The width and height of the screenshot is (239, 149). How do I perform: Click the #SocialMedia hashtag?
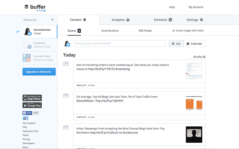click(x=85, y=101)
